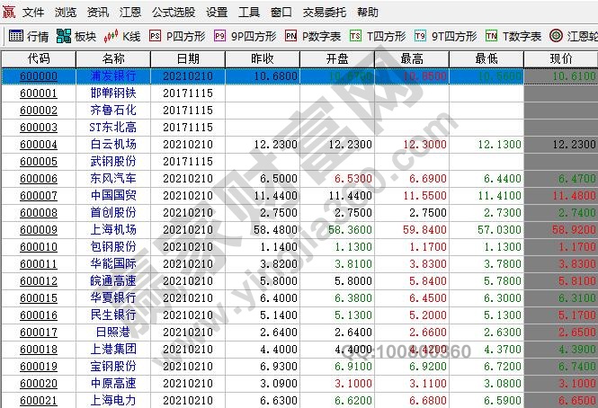Image resolution: width=598 pixels, height=408 pixels.
Task: Click the 昨收 column header
Action: 262,58
